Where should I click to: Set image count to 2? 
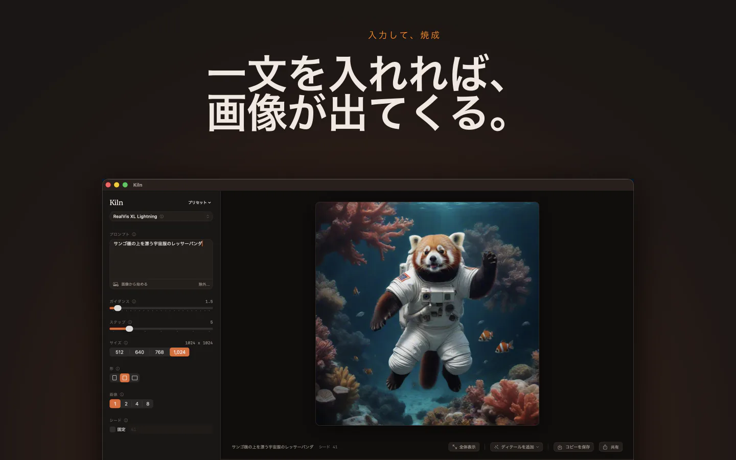point(126,404)
